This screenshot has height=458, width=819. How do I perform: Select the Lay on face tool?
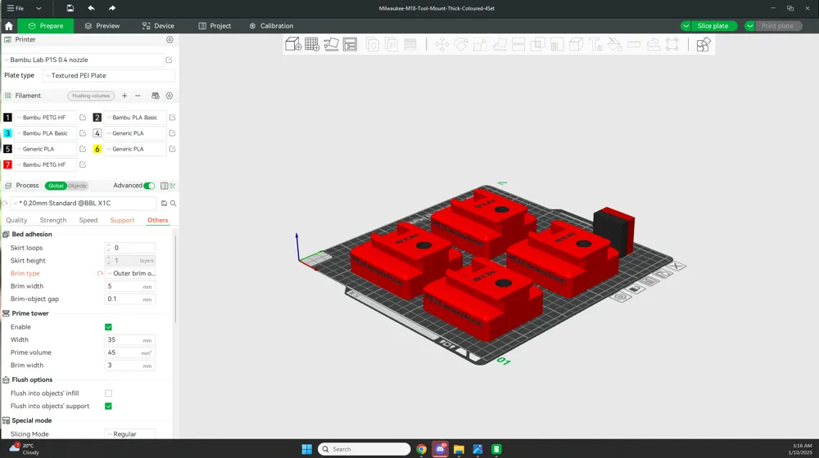click(500, 44)
